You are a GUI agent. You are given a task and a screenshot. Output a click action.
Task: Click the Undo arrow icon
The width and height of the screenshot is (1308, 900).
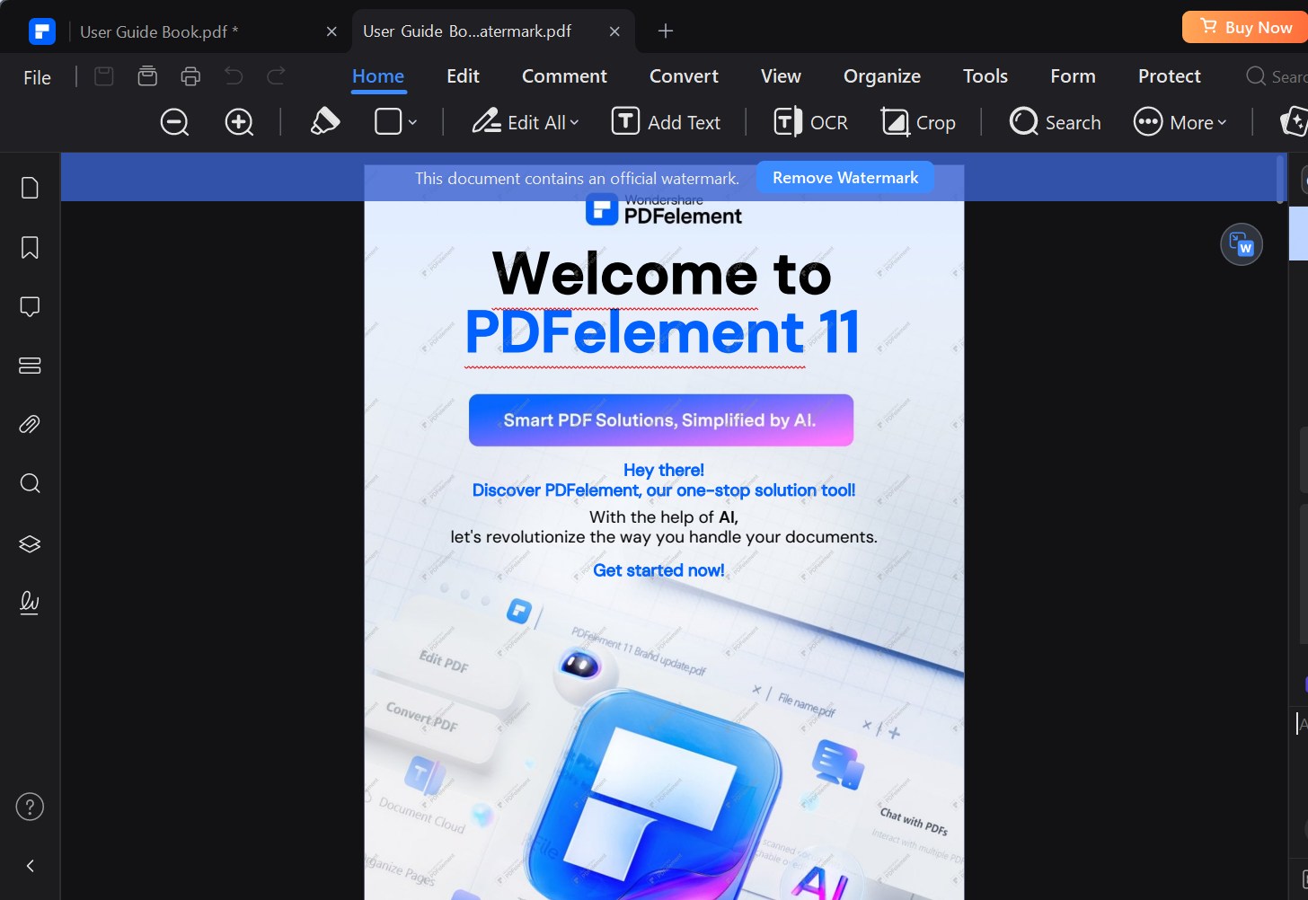[234, 76]
